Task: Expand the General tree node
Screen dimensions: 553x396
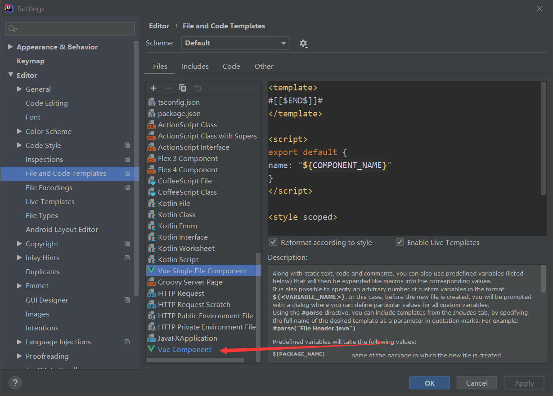Action: click(19, 89)
